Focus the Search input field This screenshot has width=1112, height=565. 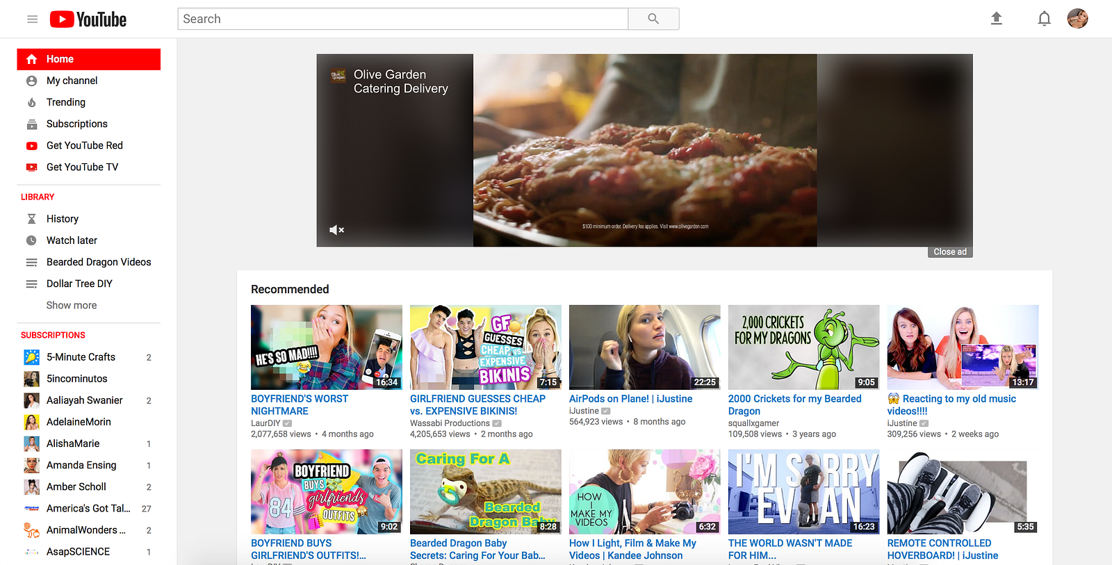(403, 19)
